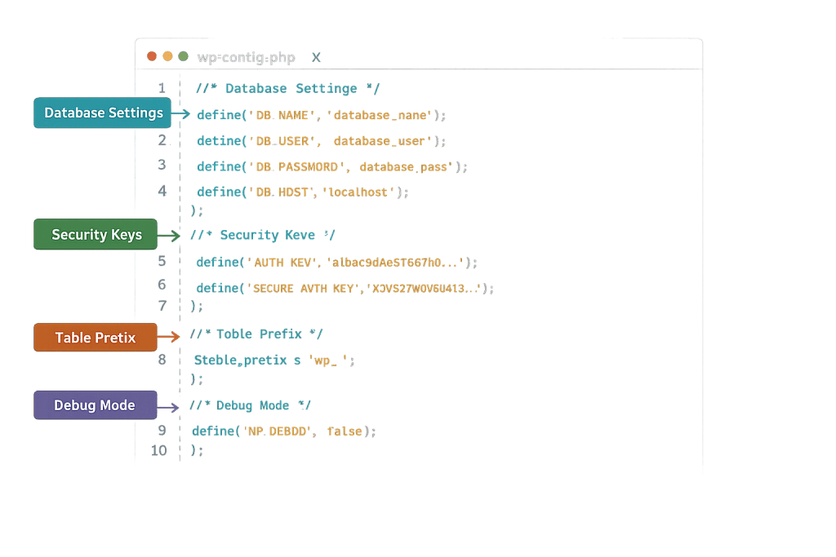Click the orange Table Pretix label

pyautogui.click(x=96, y=338)
